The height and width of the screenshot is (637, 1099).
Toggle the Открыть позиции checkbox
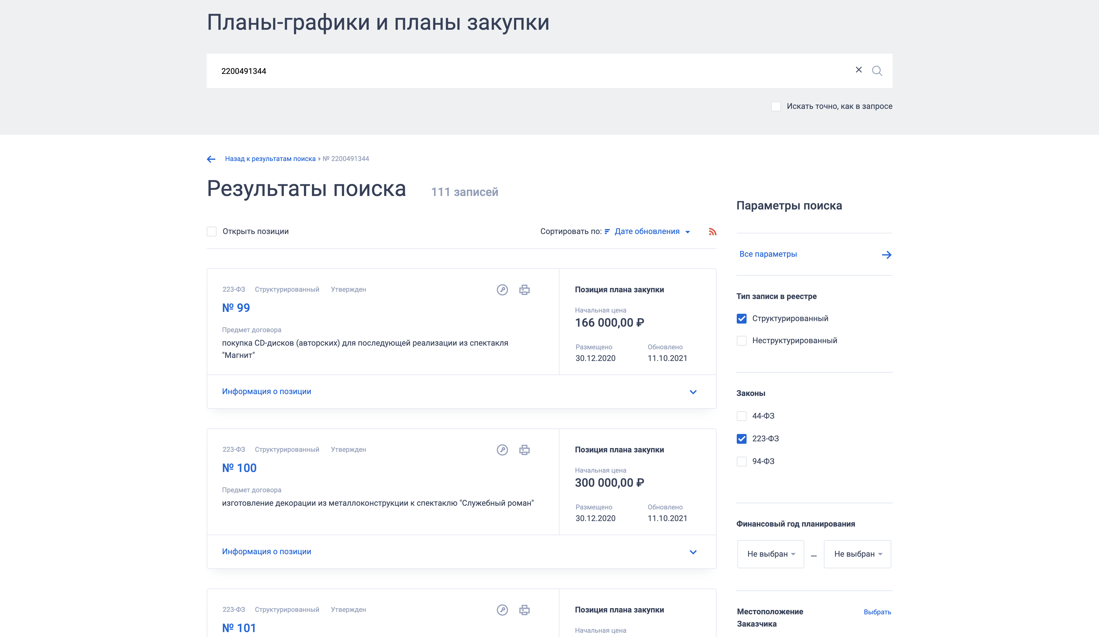(212, 232)
